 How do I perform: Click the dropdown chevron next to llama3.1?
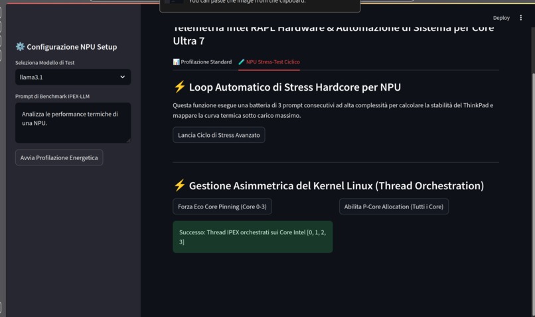click(x=123, y=77)
